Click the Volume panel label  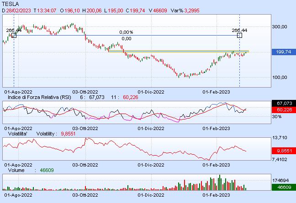click(x=16, y=171)
